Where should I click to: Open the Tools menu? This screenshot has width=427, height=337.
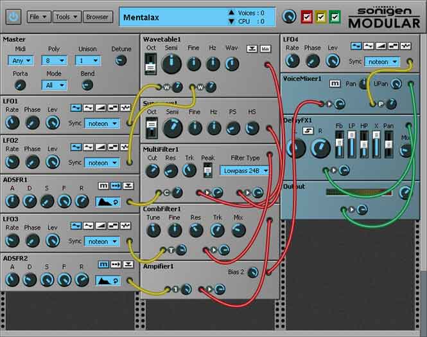click(x=67, y=17)
